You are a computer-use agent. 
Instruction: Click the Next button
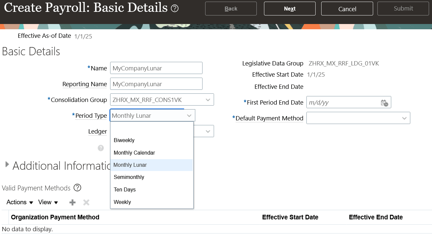(289, 8)
